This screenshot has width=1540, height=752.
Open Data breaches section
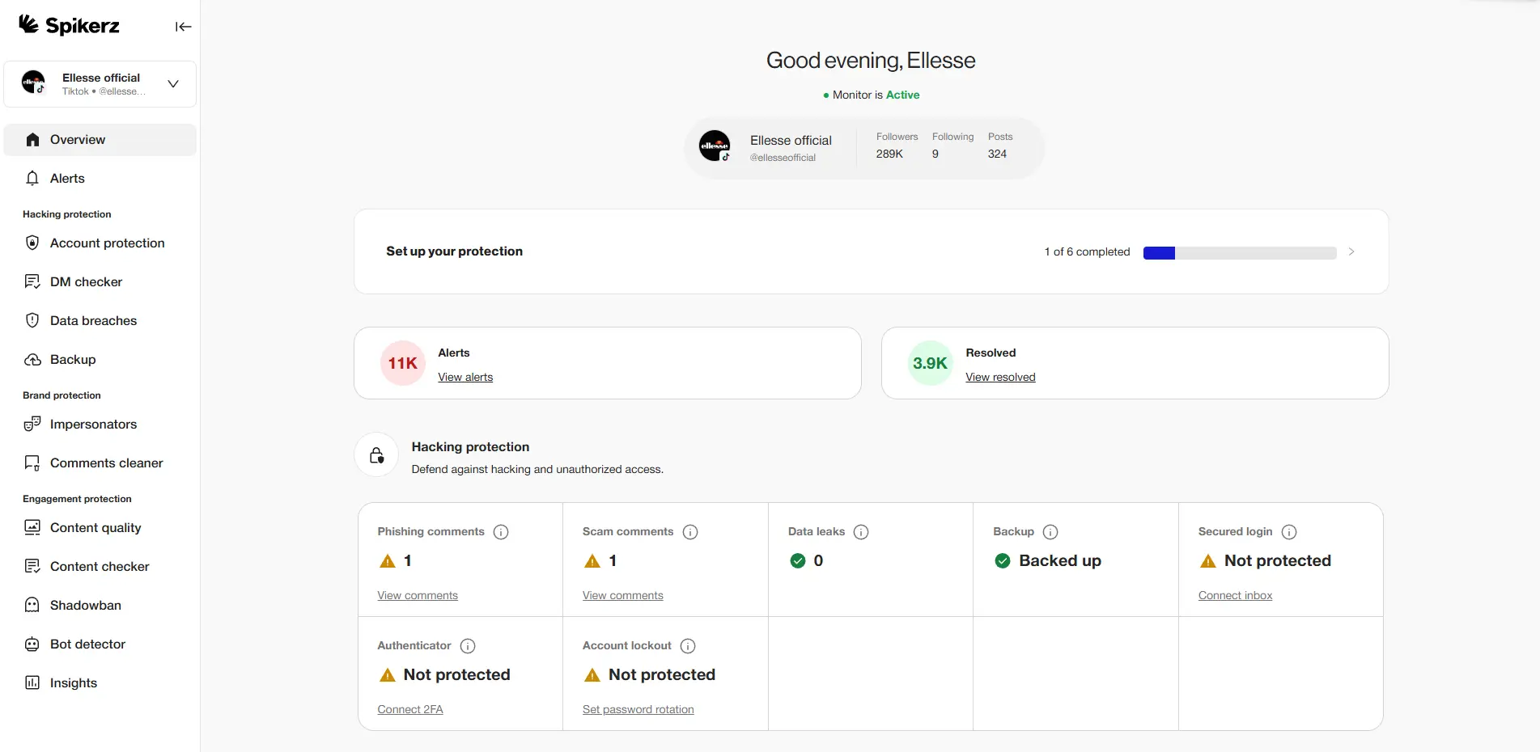pos(100,321)
